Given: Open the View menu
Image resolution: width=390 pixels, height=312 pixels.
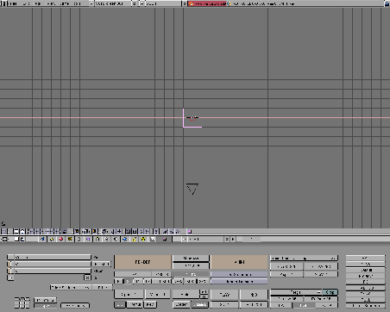Looking at the screenshot, I should click(x=51, y=3).
